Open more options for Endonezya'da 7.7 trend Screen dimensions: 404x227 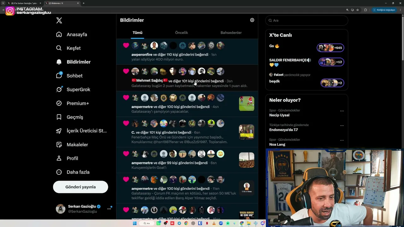(342, 125)
